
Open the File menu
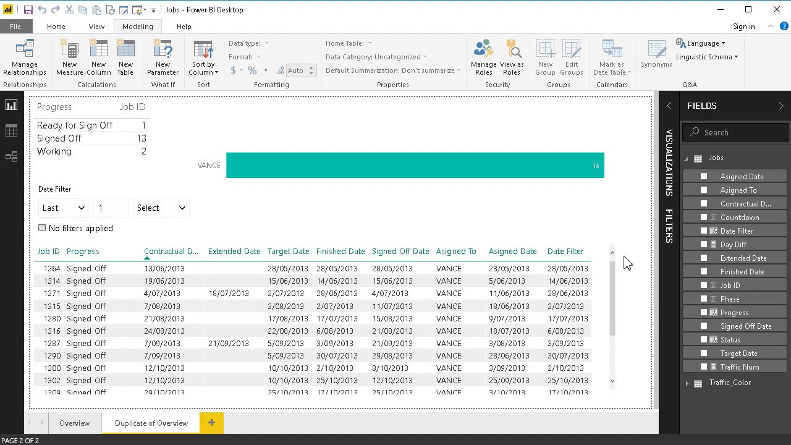(x=15, y=27)
